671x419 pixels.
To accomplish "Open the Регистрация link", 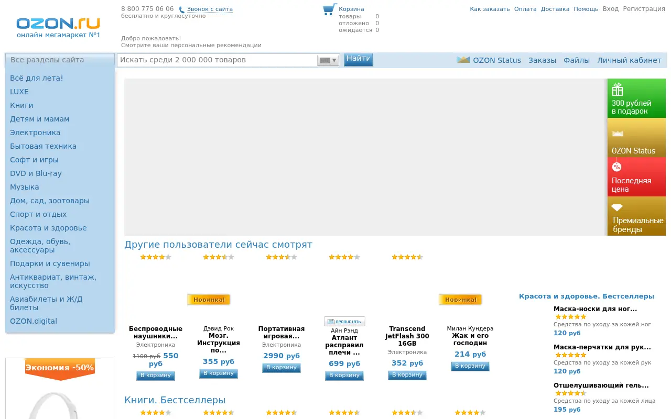I will point(644,9).
